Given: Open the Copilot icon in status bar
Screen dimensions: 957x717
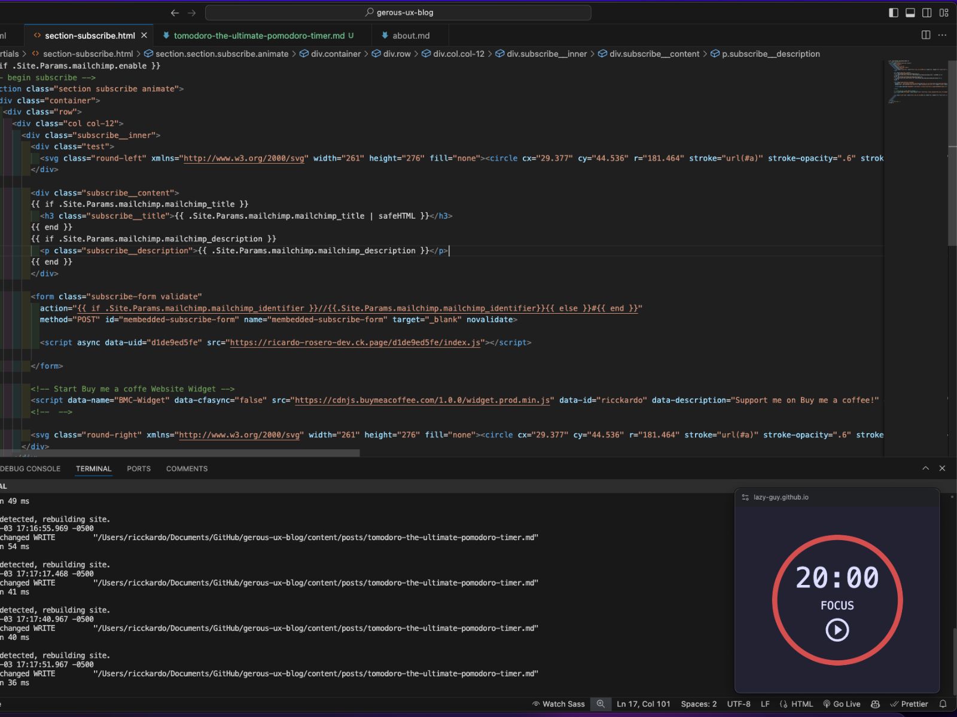Looking at the screenshot, I should click(x=875, y=704).
